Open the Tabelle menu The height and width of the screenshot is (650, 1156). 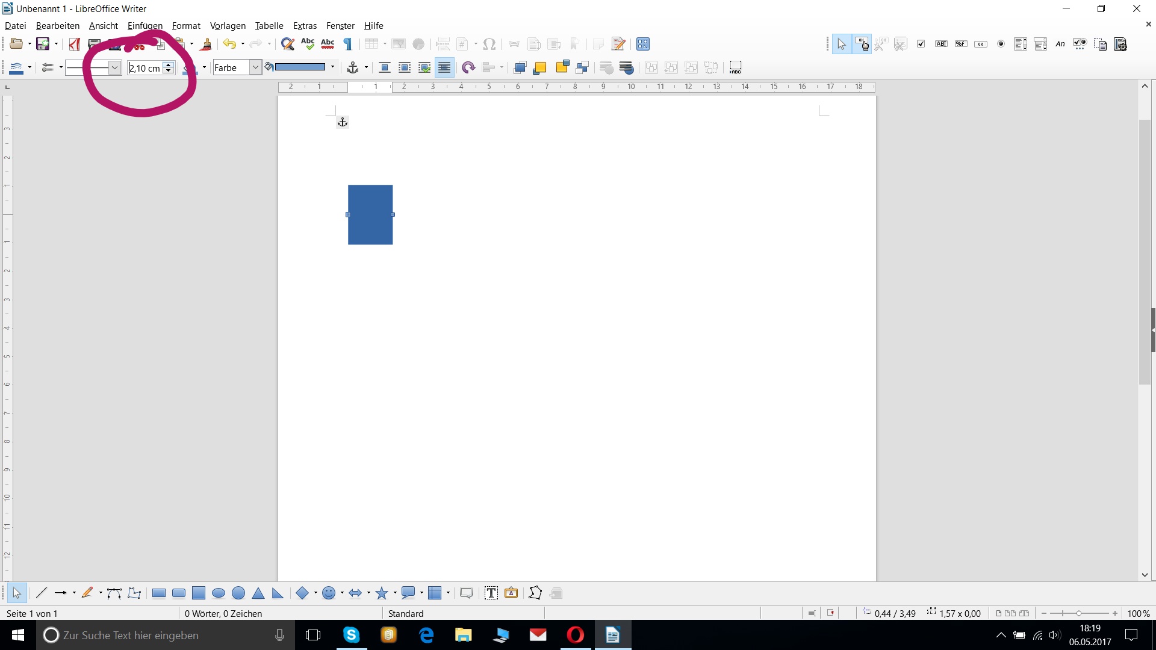(x=269, y=26)
